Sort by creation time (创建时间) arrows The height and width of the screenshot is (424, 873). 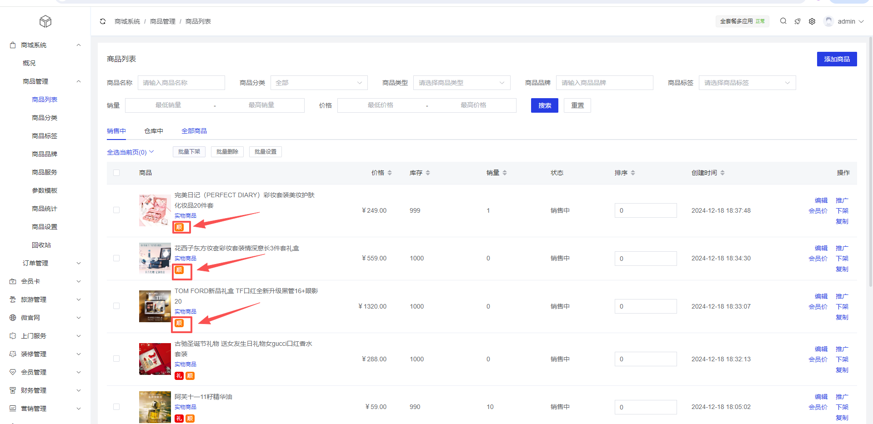[722, 173]
